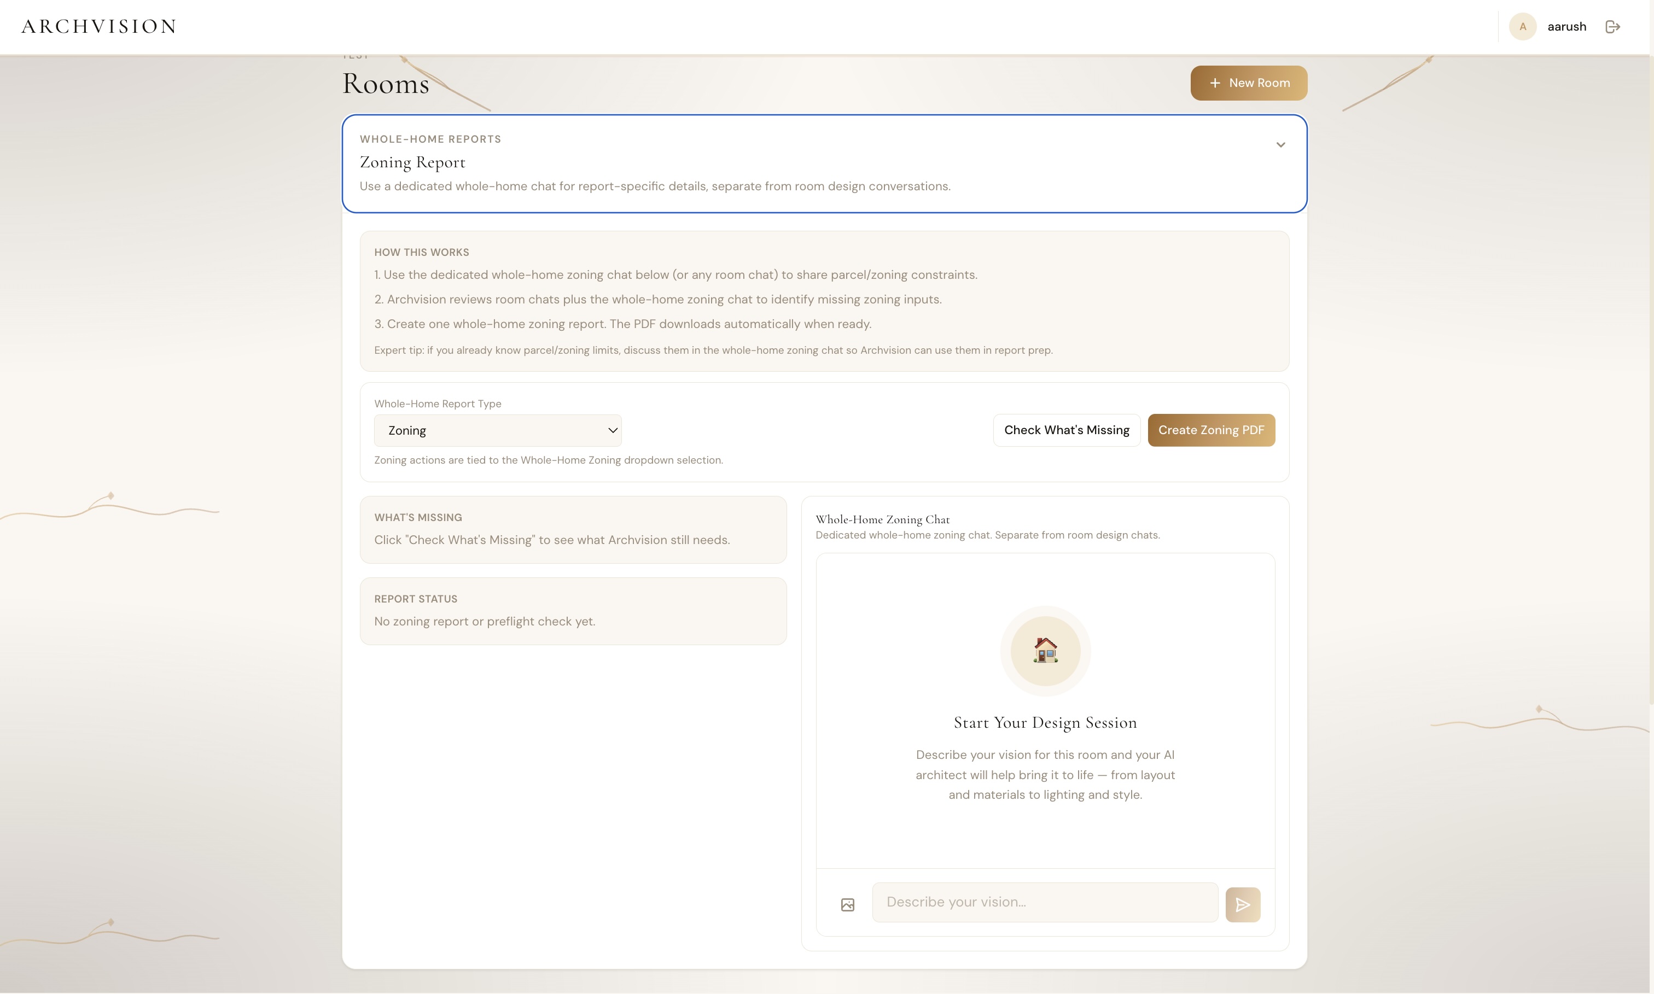This screenshot has width=1654, height=994.
Task: Open the Whole-Home Report Type dropdown
Action: 498,431
